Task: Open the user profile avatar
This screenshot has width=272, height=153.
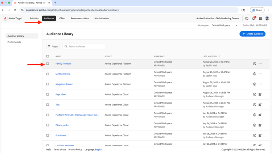Action: click(267, 18)
